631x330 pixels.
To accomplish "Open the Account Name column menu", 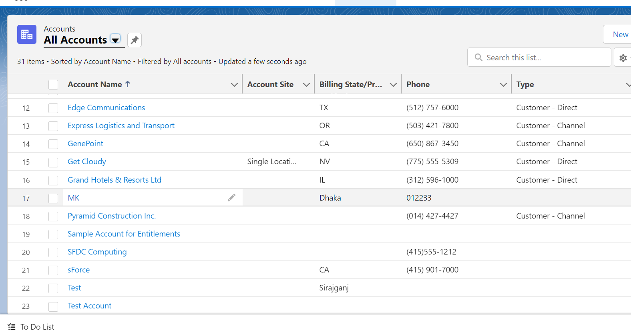I will point(234,85).
